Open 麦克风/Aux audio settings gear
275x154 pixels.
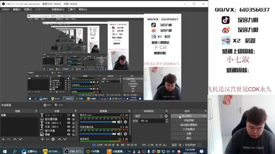click(125, 122)
